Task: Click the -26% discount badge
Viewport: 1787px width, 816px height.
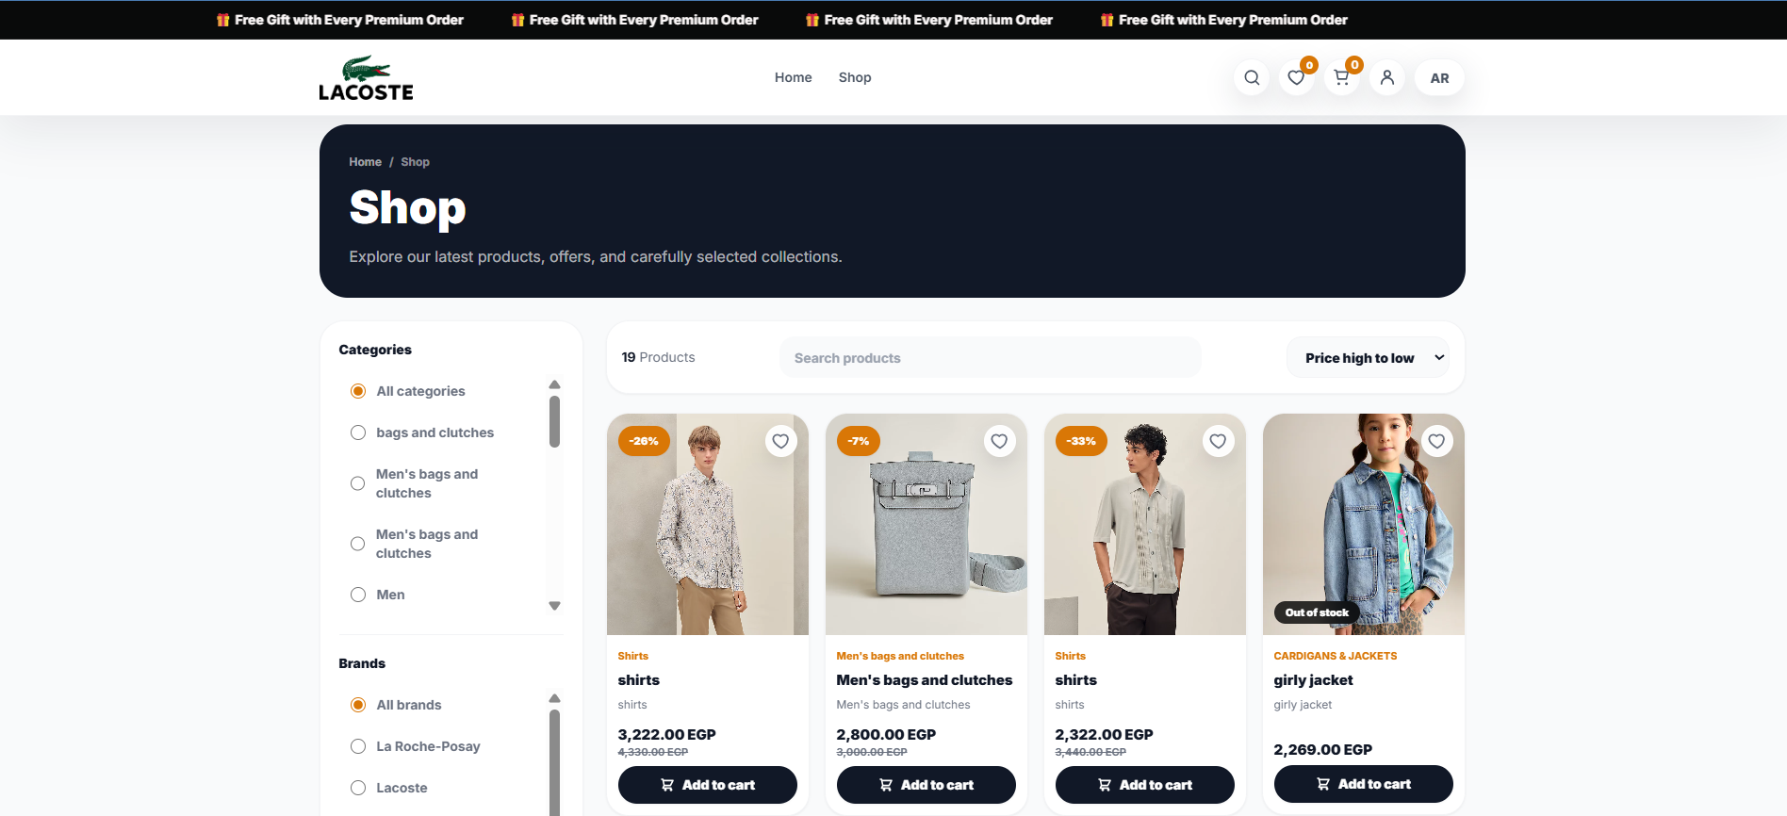Action: (644, 441)
